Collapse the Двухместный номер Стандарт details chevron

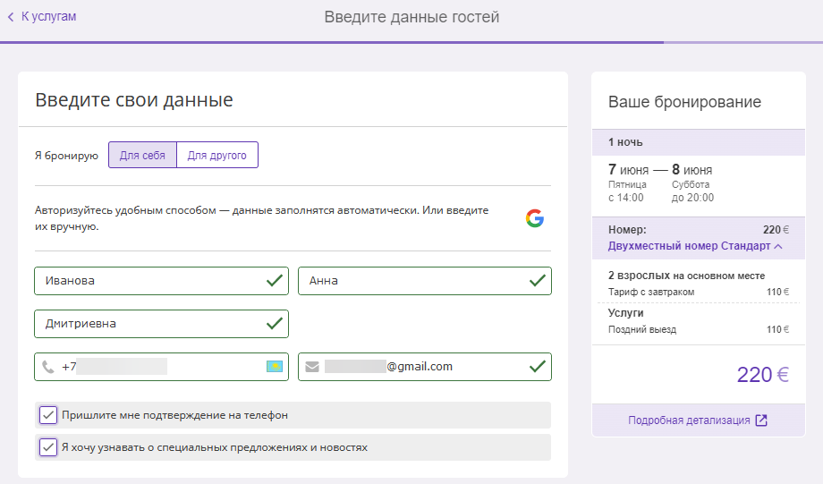pos(778,246)
